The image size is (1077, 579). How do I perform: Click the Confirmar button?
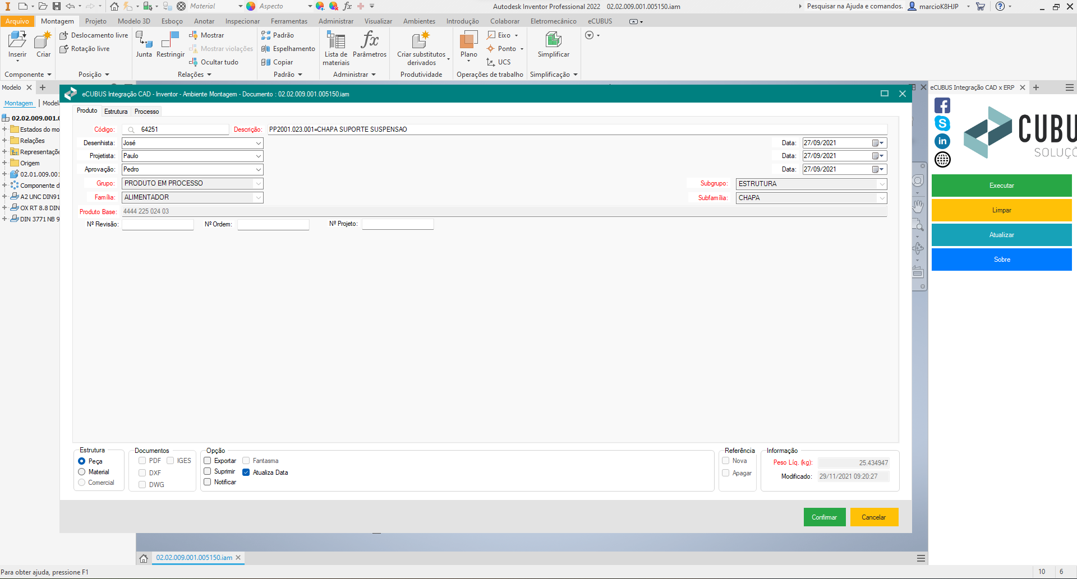(824, 517)
